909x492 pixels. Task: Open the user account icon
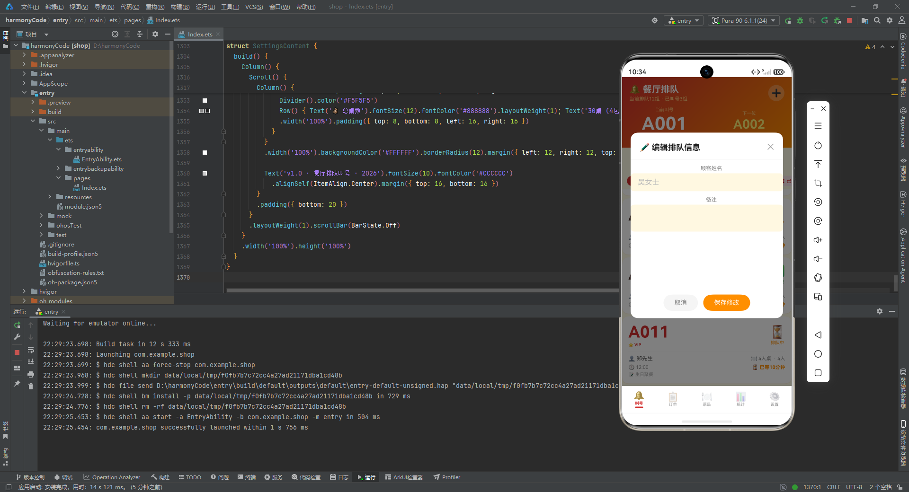[x=902, y=20]
